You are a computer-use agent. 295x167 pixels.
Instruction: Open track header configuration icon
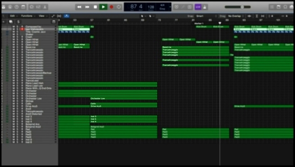(x=54, y=22)
